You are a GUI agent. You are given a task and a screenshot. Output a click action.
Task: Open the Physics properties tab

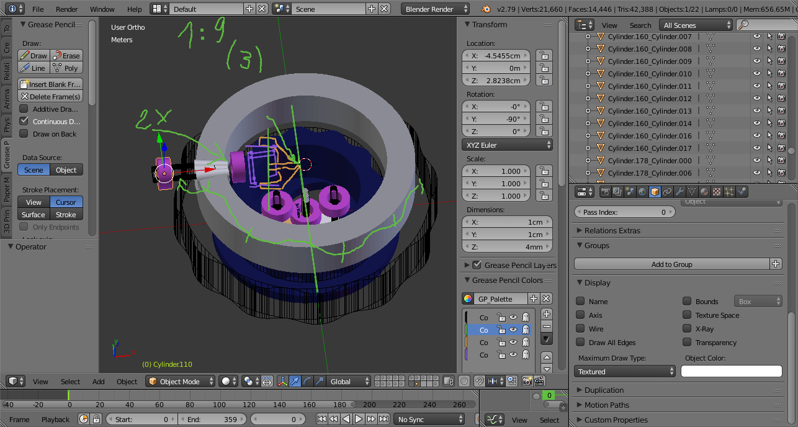tap(742, 192)
